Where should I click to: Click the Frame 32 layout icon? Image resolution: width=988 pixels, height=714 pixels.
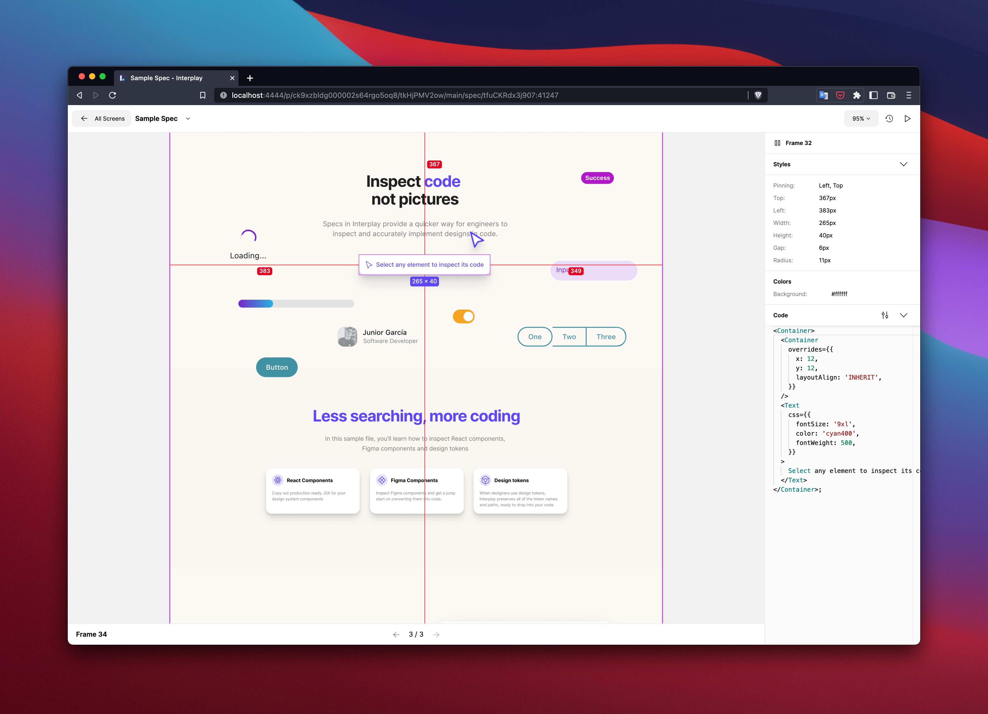[x=777, y=143]
